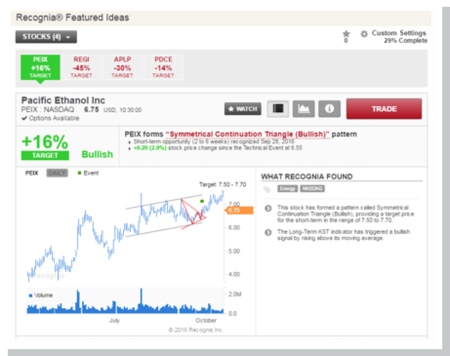This screenshot has height=356, width=450.
Task: Switch to the PDCE -14% tab
Action: pyautogui.click(x=164, y=67)
